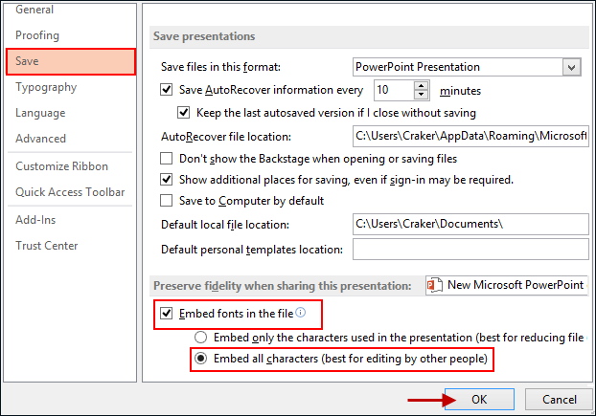The width and height of the screenshot is (596, 416).
Task: Toggle Save AutoRecover information checkbox
Action: pyautogui.click(x=167, y=90)
